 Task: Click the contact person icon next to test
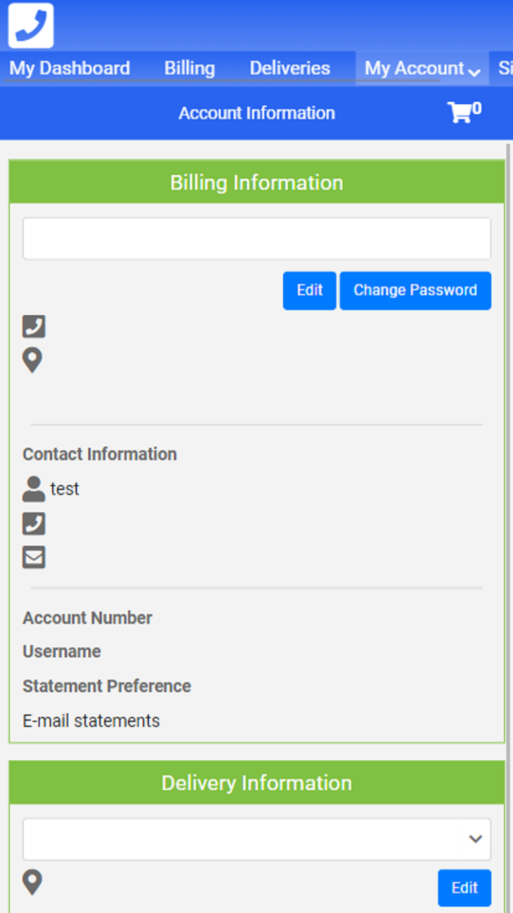34,489
